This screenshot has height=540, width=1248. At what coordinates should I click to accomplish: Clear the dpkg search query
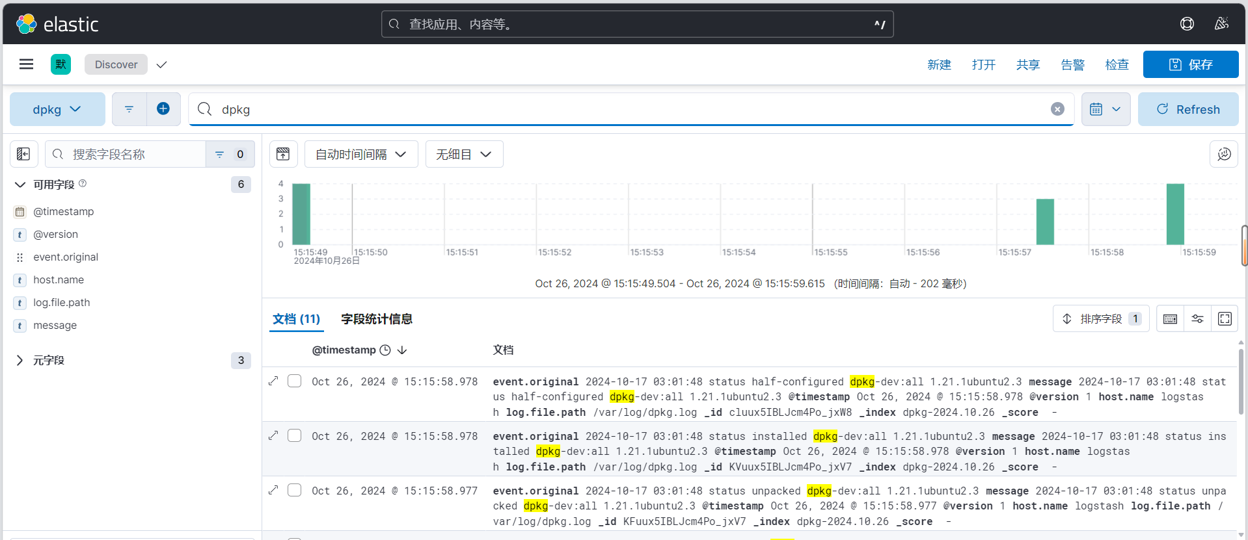1057,109
